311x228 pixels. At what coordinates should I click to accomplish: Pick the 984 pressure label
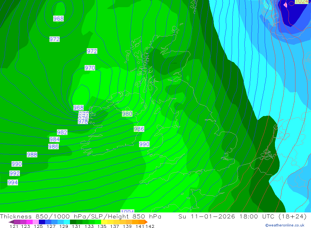pos(54,139)
